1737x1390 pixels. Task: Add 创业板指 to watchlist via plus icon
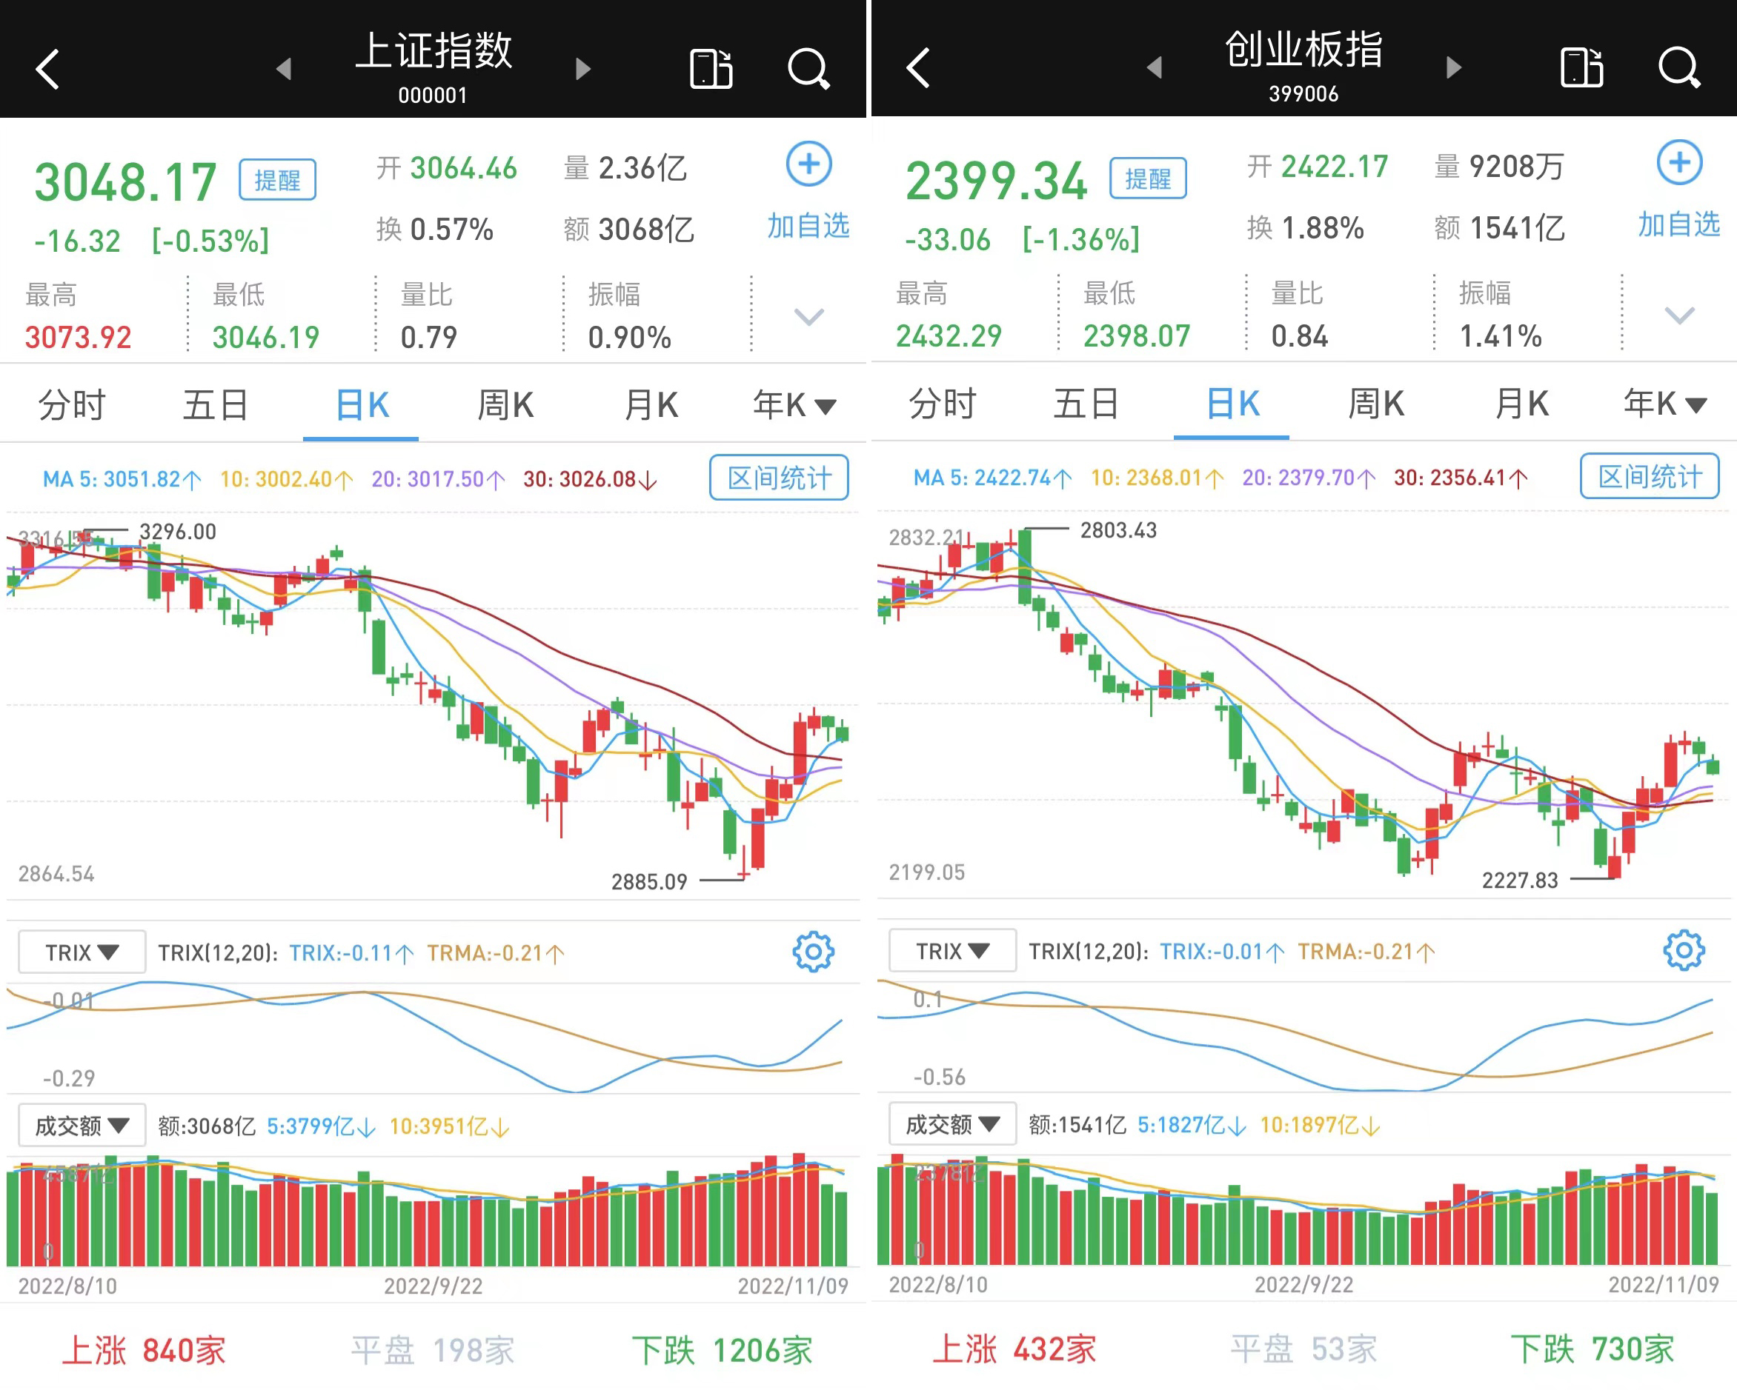click(x=1679, y=163)
